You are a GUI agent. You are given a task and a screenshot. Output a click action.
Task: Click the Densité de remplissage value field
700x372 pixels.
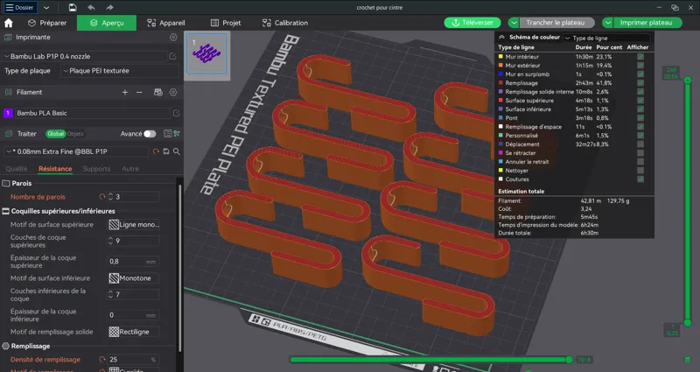(x=133, y=359)
